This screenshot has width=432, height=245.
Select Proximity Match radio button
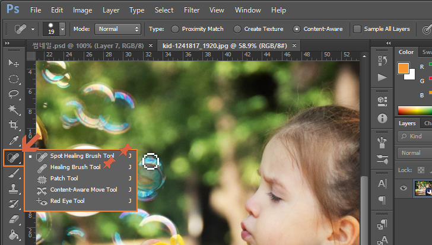tap(174, 29)
